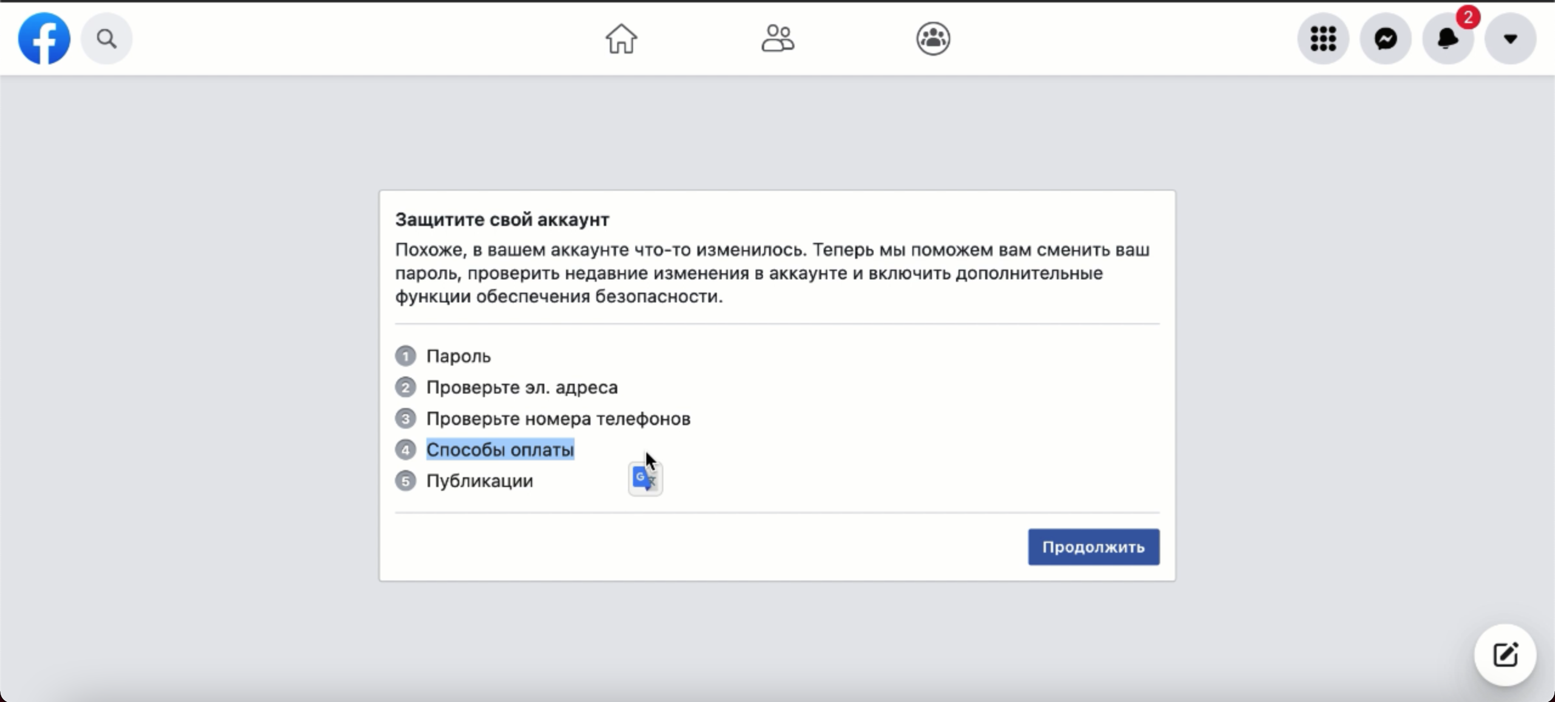
Task: Open the notifications bell
Action: pyautogui.click(x=1448, y=39)
